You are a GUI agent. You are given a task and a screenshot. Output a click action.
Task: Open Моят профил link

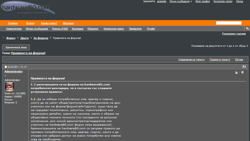[x=203, y=2]
